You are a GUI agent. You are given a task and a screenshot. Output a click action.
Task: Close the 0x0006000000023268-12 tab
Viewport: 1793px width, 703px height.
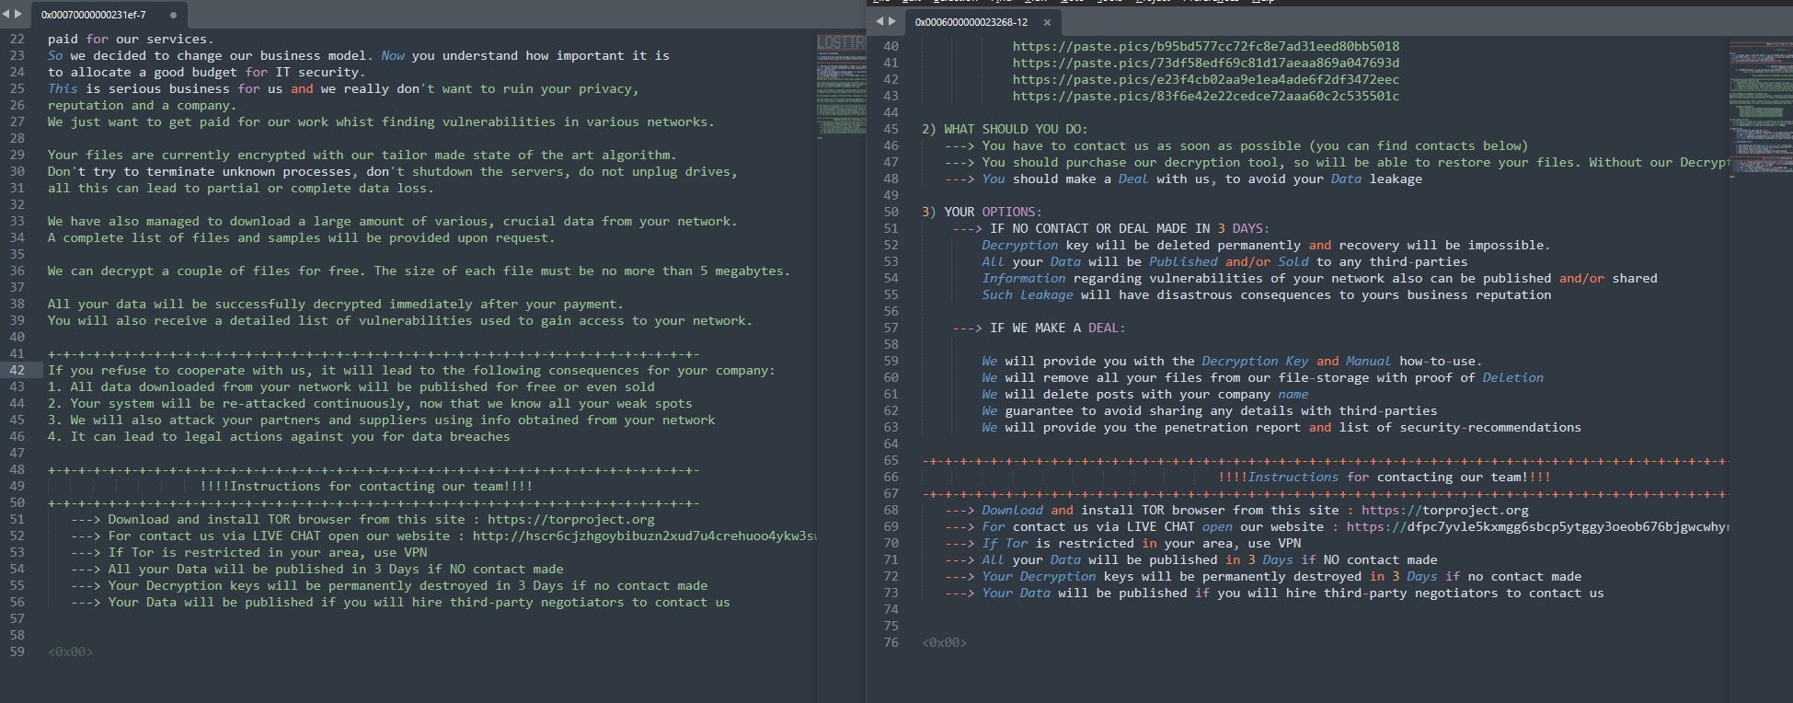click(x=1047, y=22)
